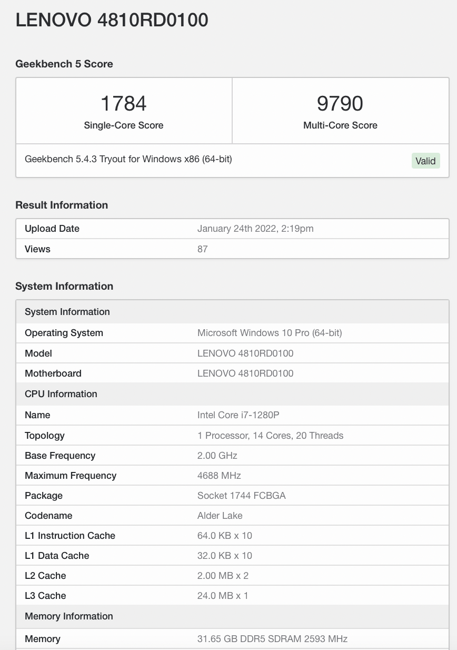Viewport: 457px width, 650px height.
Task: Select the Upload Date row
Action: coord(232,229)
